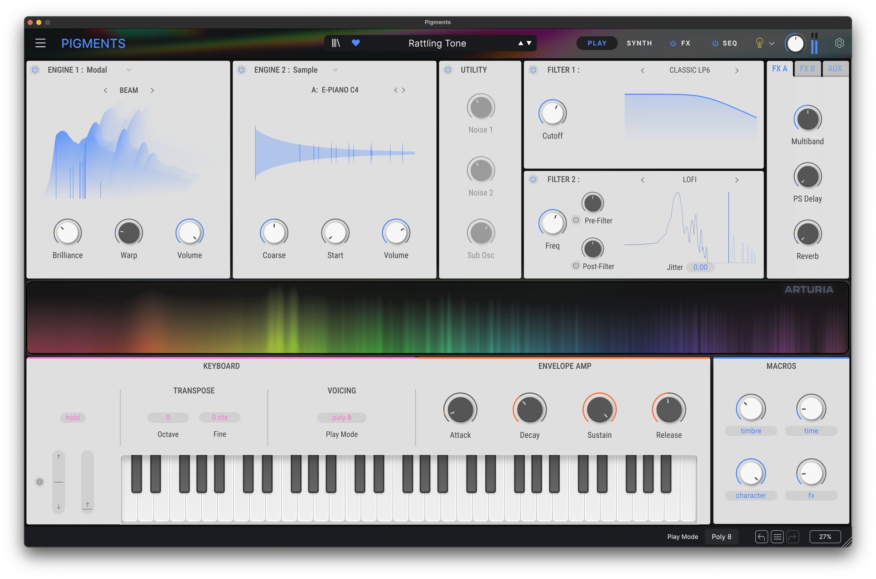Expand the Engine 1 Modal type dropdown
The image size is (876, 579).
click(x=129, y=70)
